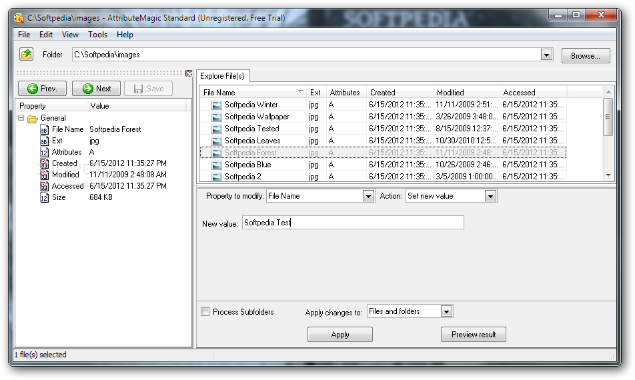The image size is (635, 380).
Task: Click the Softpedia 2 image icon
Action: (x=217, y=177)
